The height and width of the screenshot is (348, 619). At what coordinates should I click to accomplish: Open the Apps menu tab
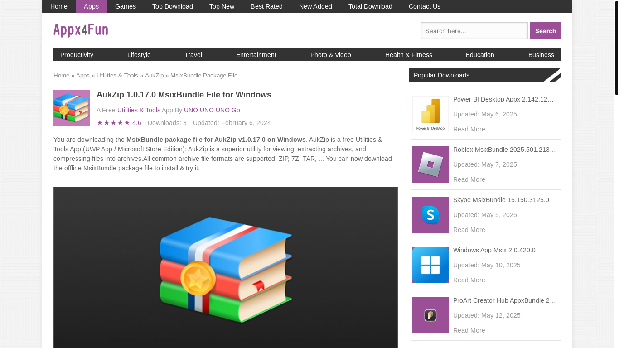tap(91, 6)
